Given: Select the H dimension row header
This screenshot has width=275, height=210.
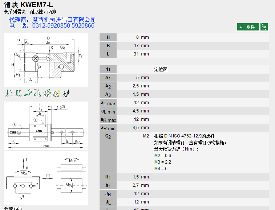Looking at the screenshot, I should (x=108, y=37).
